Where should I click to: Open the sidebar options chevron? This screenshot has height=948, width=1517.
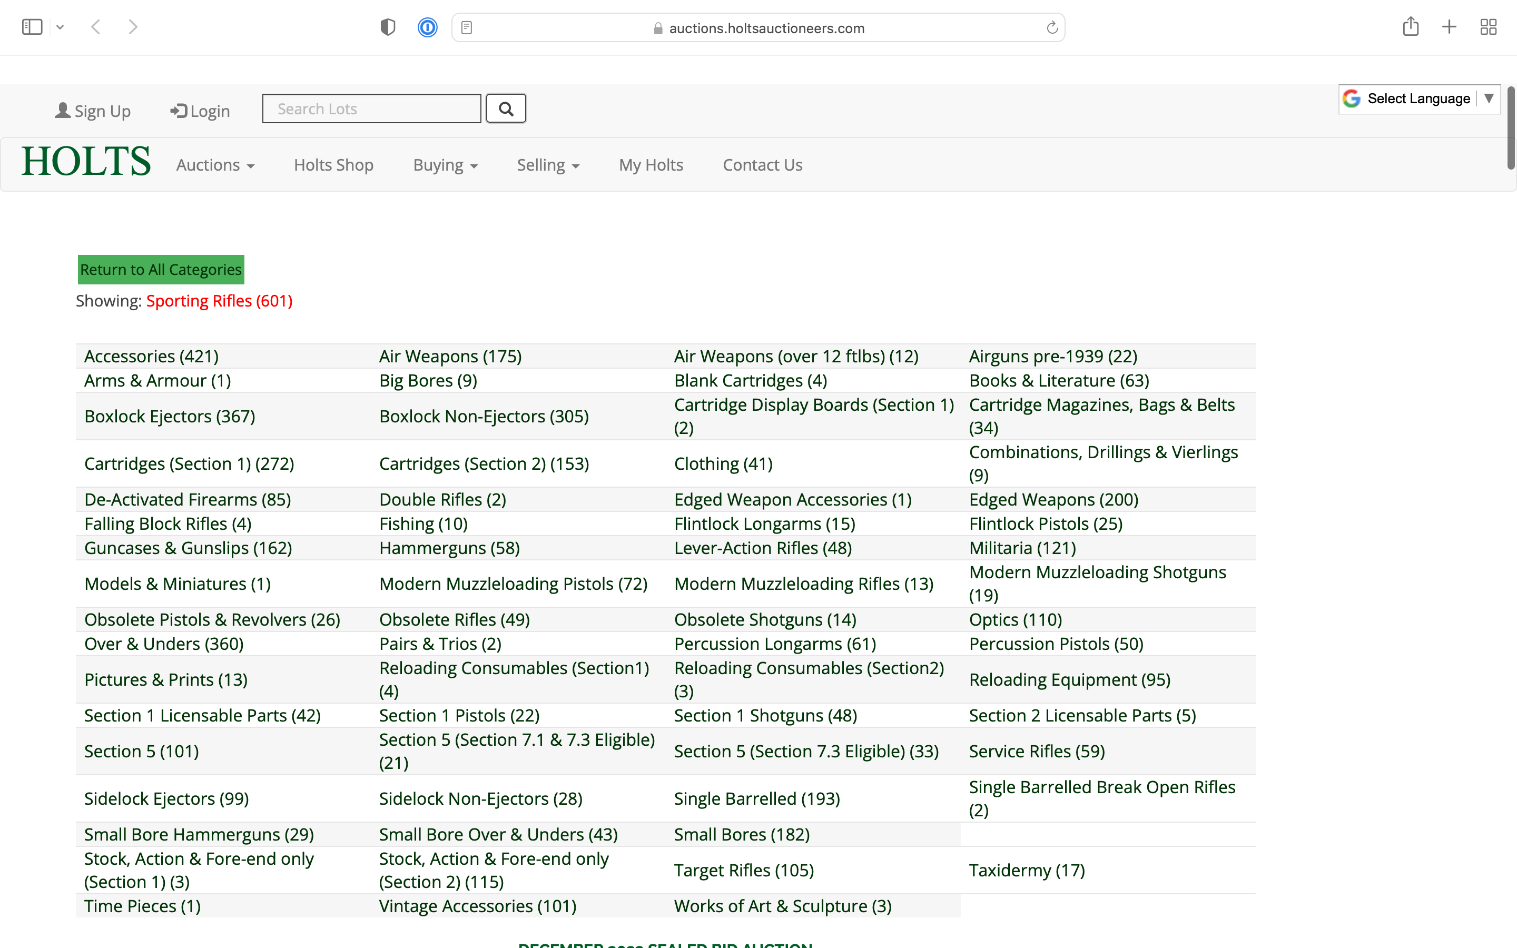pos(60,27)
